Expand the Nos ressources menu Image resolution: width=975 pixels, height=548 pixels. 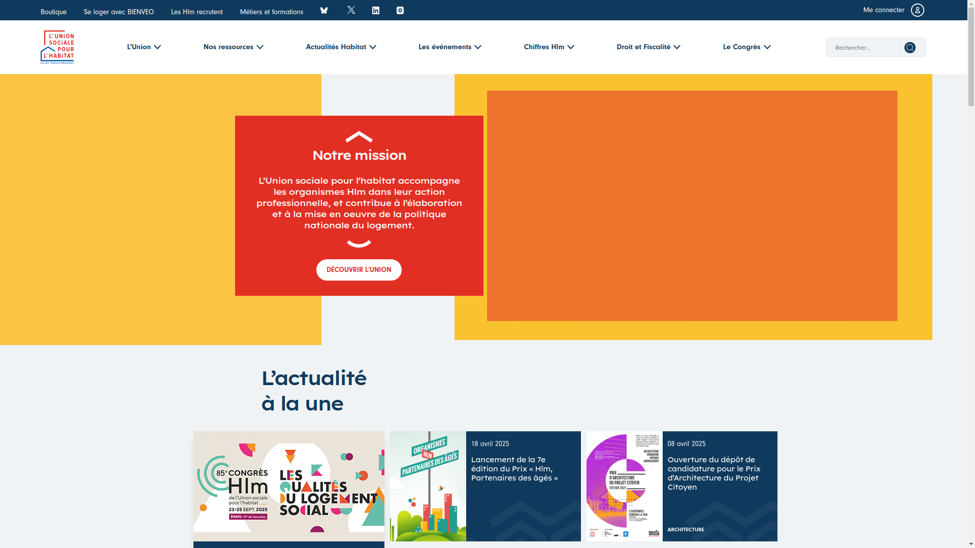(234, 47)
